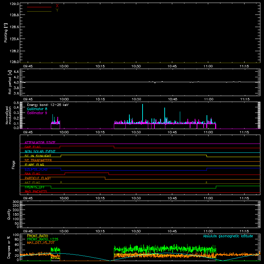
Task: Click the tallest cyan spike in modulation plot
Action: pyautogui.click(x=143, y=114)
